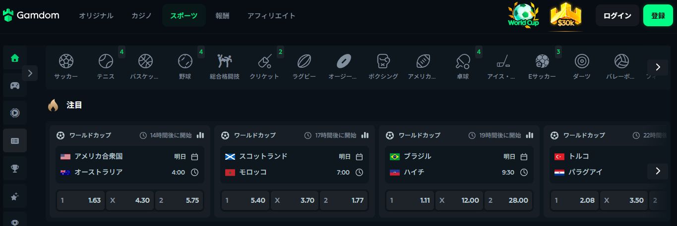677x226 pixels.
Task: Open World Cup promo badge
Action: (523, 15)
